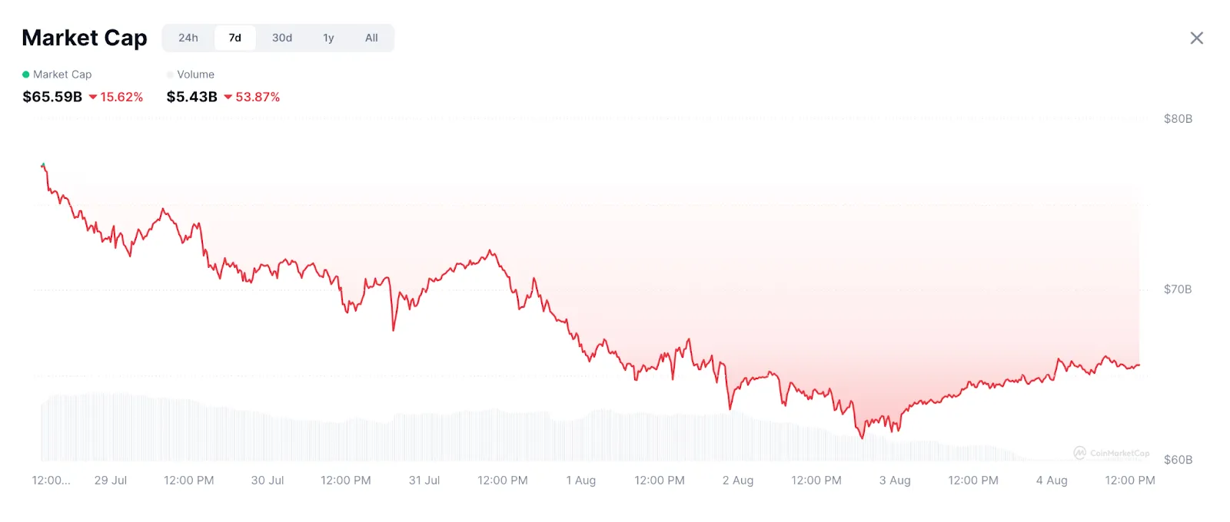Click the red down arrow beside 15.62%

click(93, 97)
